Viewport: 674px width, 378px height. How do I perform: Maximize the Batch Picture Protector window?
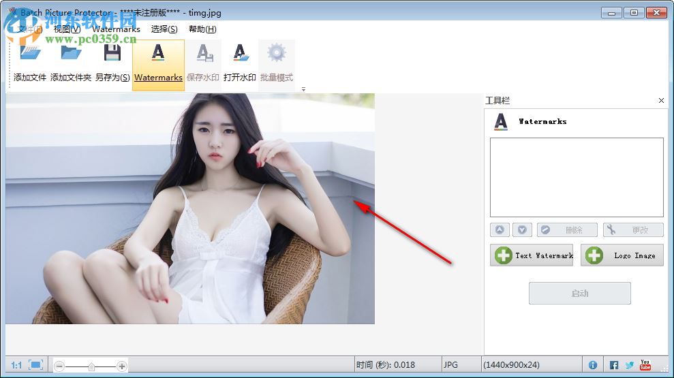[634, 13]
